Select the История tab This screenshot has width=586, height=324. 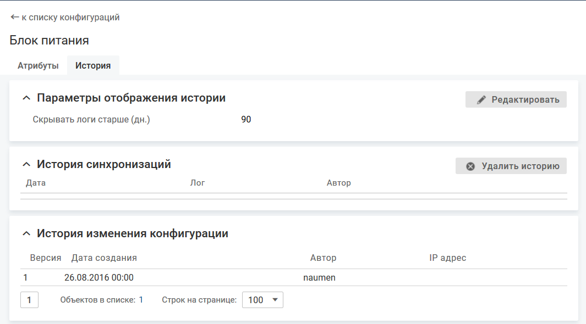(93, 65)
